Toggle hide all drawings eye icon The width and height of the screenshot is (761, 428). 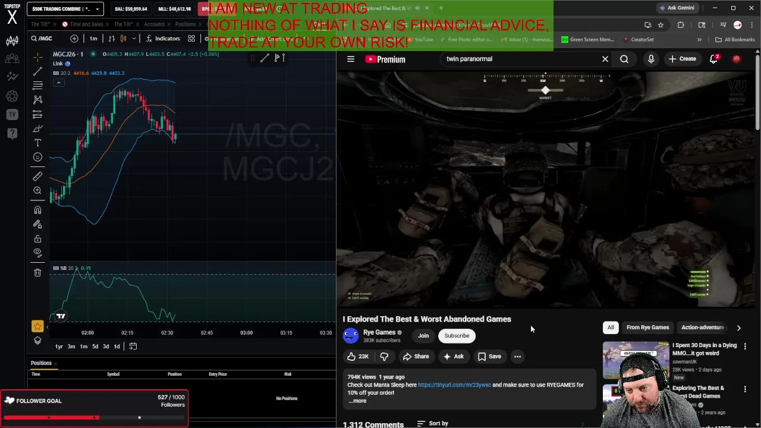click(37, 253)
